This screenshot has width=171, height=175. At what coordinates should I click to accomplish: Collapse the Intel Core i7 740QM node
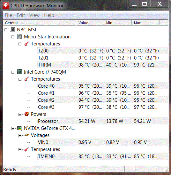(x=13, y=72)
